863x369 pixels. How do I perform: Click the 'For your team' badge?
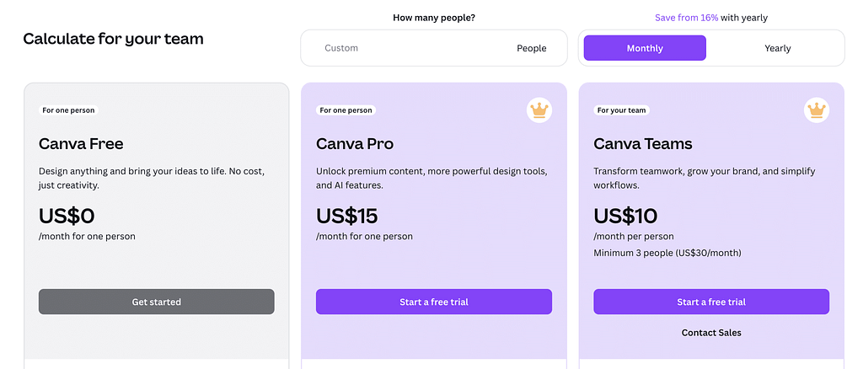tap(621, 110)
